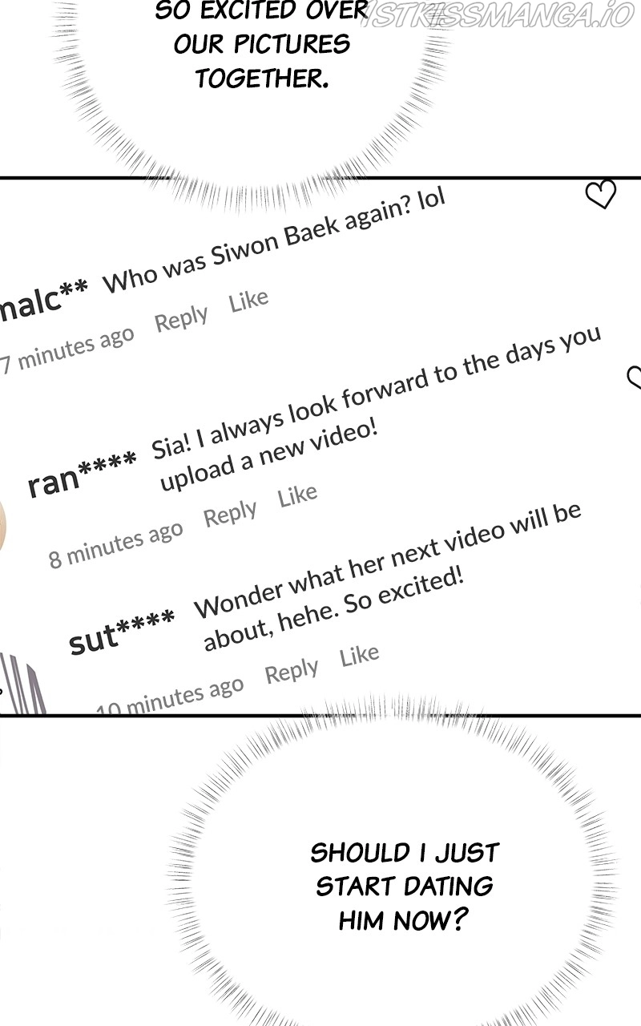Click Reply under malc**'s comment
The height and width of the screenshot is (1026, 641).
181,318
